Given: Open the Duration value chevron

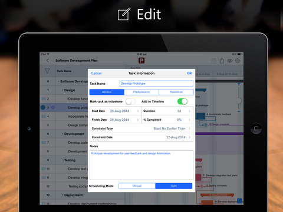Looking at the screenshot, I should click(x=190, y=111).
